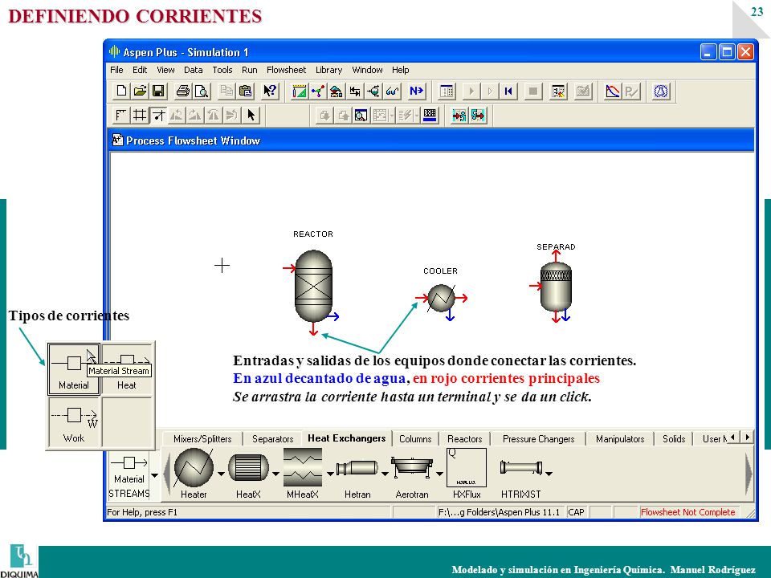Click the second red-arrow stream icon on teal
Screen dimensions: 771x578
coord(478,116)
